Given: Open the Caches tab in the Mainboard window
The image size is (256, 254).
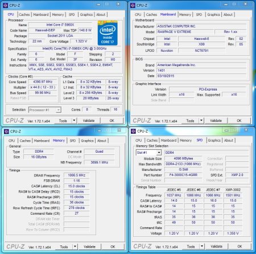Looking at the screenshot, I should (x=151, y=15).
